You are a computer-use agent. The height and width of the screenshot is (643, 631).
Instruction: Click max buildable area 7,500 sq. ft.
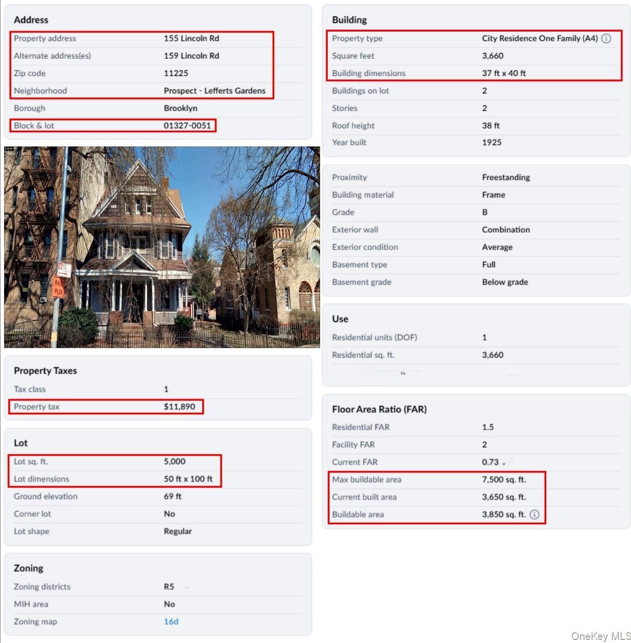pyautogui.click(x=504, y=480)
